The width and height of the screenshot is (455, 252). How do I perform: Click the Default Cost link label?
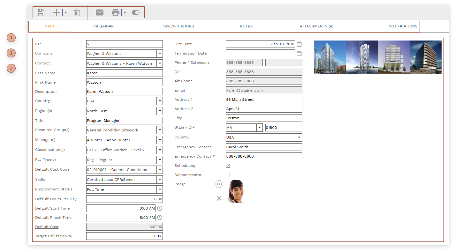point(47,227)
